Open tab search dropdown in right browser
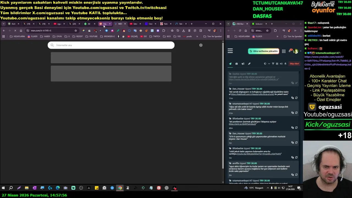This screenshot has width=352, height=198. (x=228, y=24)
